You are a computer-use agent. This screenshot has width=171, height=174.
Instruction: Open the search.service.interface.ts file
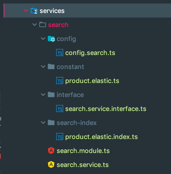[106, 109]
